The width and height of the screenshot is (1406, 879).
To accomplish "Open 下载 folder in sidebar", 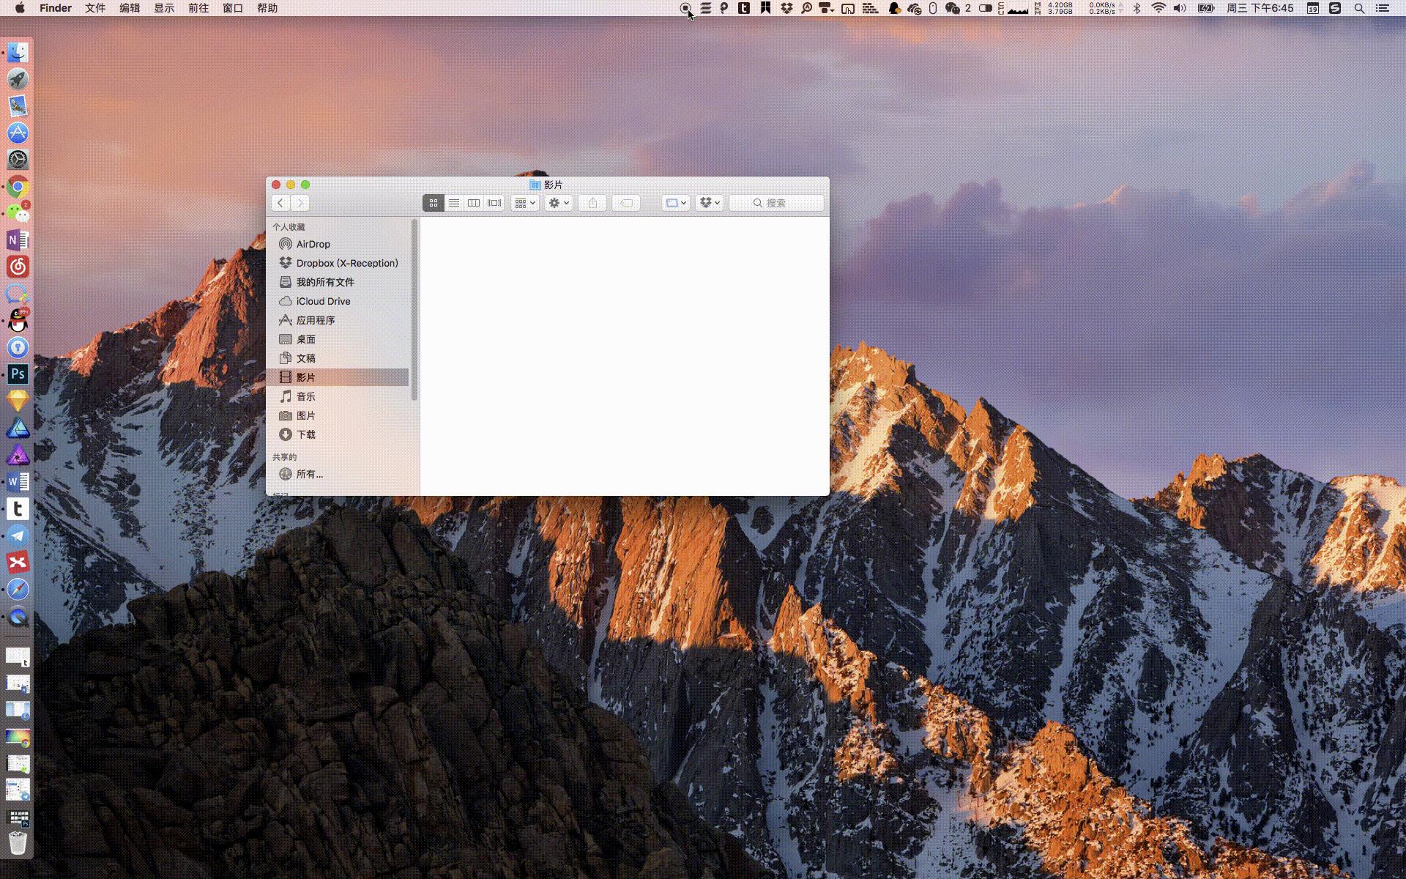I will click(305, 434).
